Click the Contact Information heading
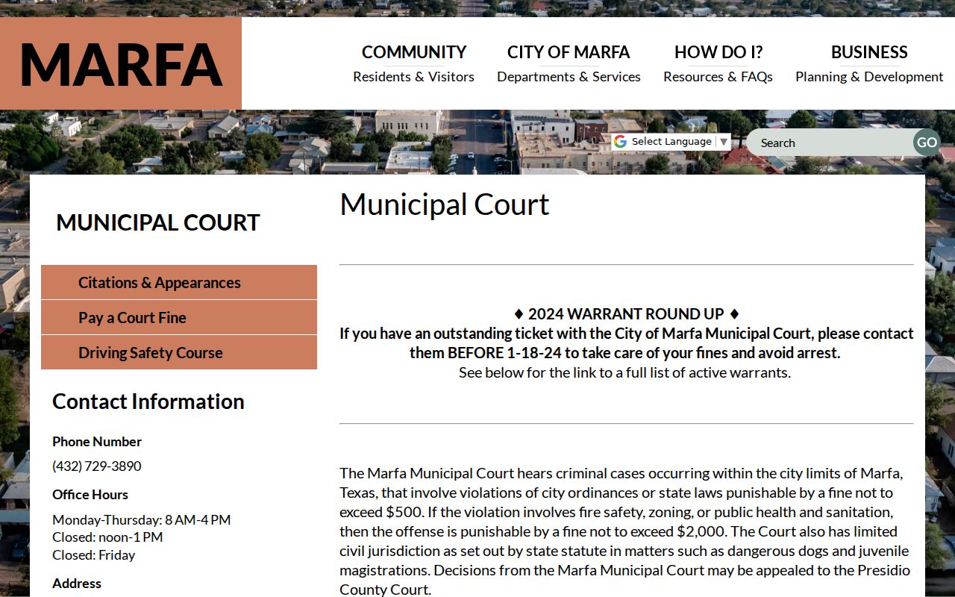The width and height of the screenshot is (955, 597). pyautogui.click(x=148, y=401)
